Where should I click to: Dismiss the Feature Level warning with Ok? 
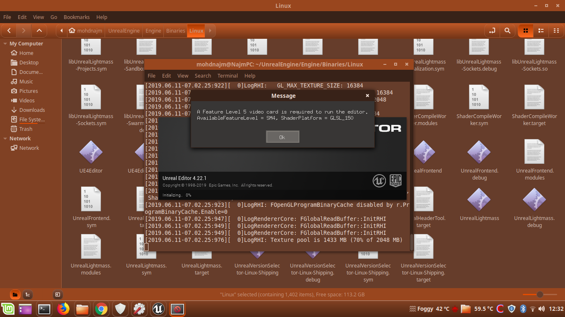282,137
